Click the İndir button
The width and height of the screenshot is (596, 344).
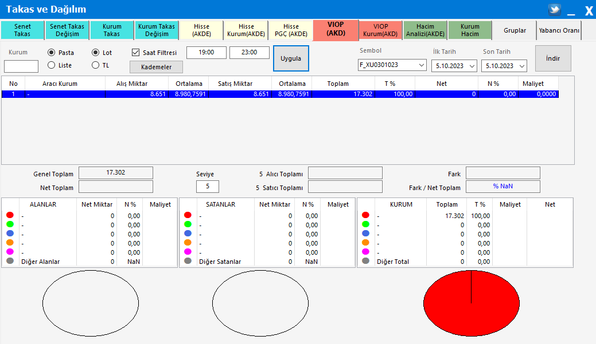pyautogui.click(x=553, y=58)
